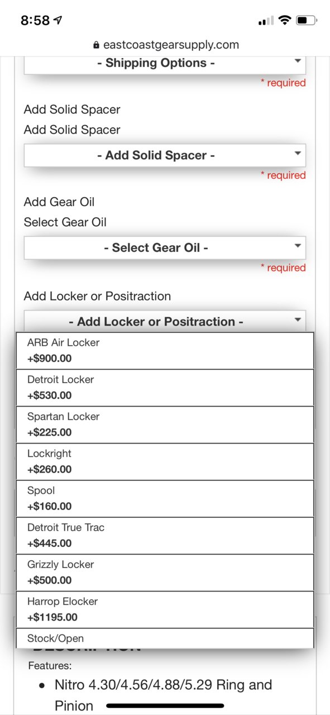The width and height of the screenshot is (330, 715).
Task: Tap the location arrow beside the time
Action: click(x=58, y=21)
